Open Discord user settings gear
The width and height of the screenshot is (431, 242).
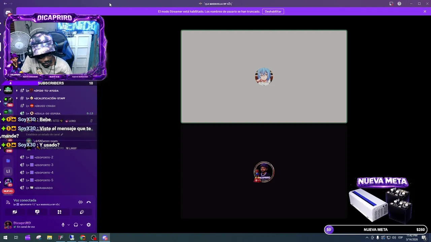(89, 225)
